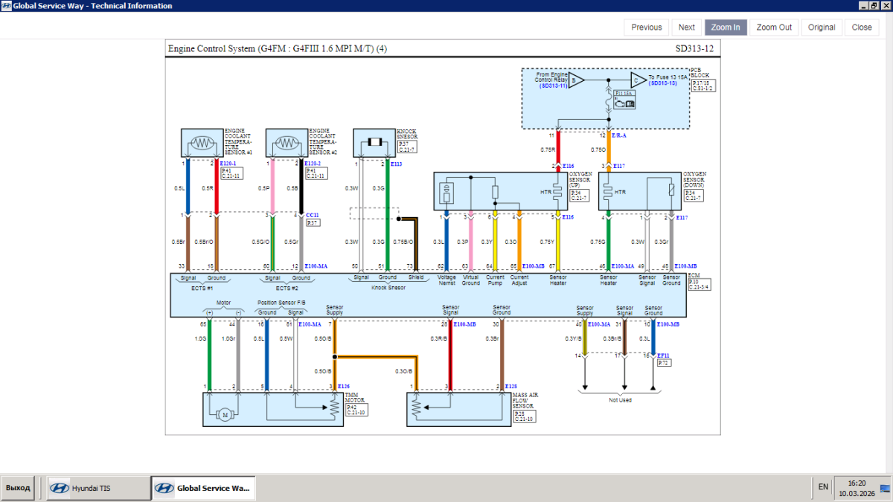Click the Zoom In button

coord(725,28)
